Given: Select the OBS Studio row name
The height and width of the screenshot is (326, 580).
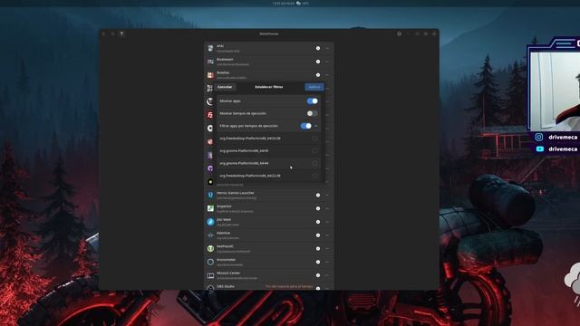Looking at the screenshot, I should coord(226,286).
